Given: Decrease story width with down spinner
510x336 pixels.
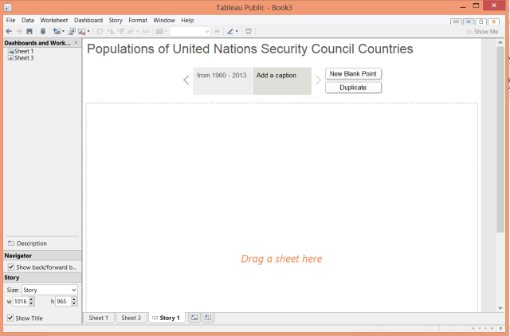Looking at the screenshot, I should pos(31,303).
